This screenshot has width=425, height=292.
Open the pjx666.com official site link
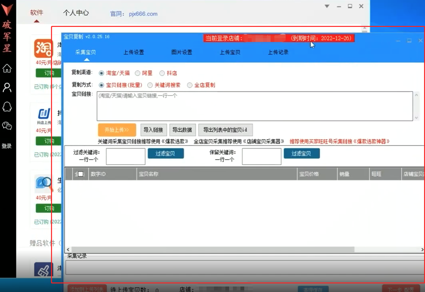[143, 14]
